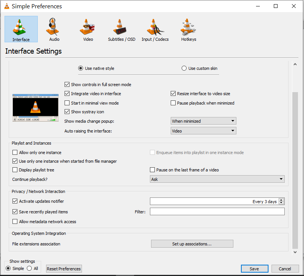The height and width of the screenshot is (276, 304).
Task: Click Set up associations button
Action: point(192,244)
